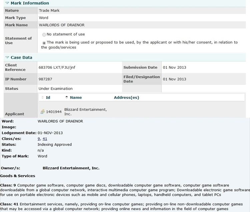Viewport: 250px width, 212px height.
Task: Open the class 9 link
Action: [x=39, y=139]
